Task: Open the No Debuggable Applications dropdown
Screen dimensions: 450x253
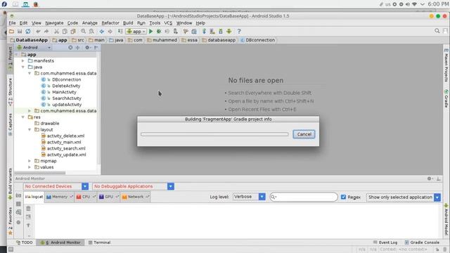Action: coord(134,186)
